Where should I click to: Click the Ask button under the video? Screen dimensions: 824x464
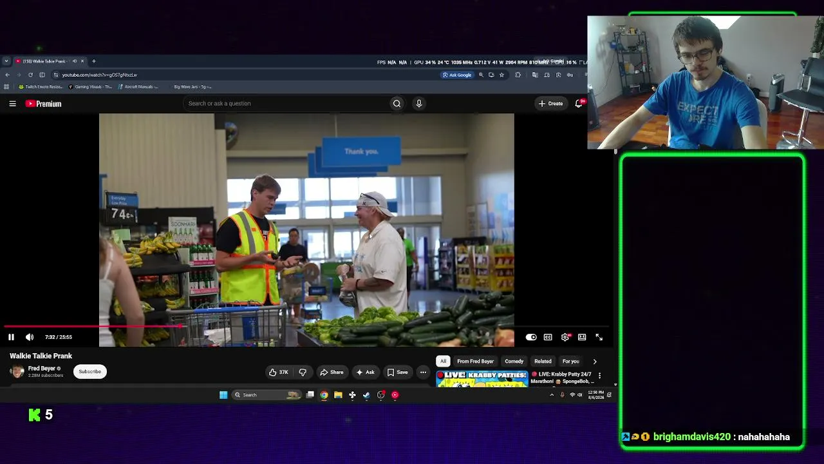365,372
